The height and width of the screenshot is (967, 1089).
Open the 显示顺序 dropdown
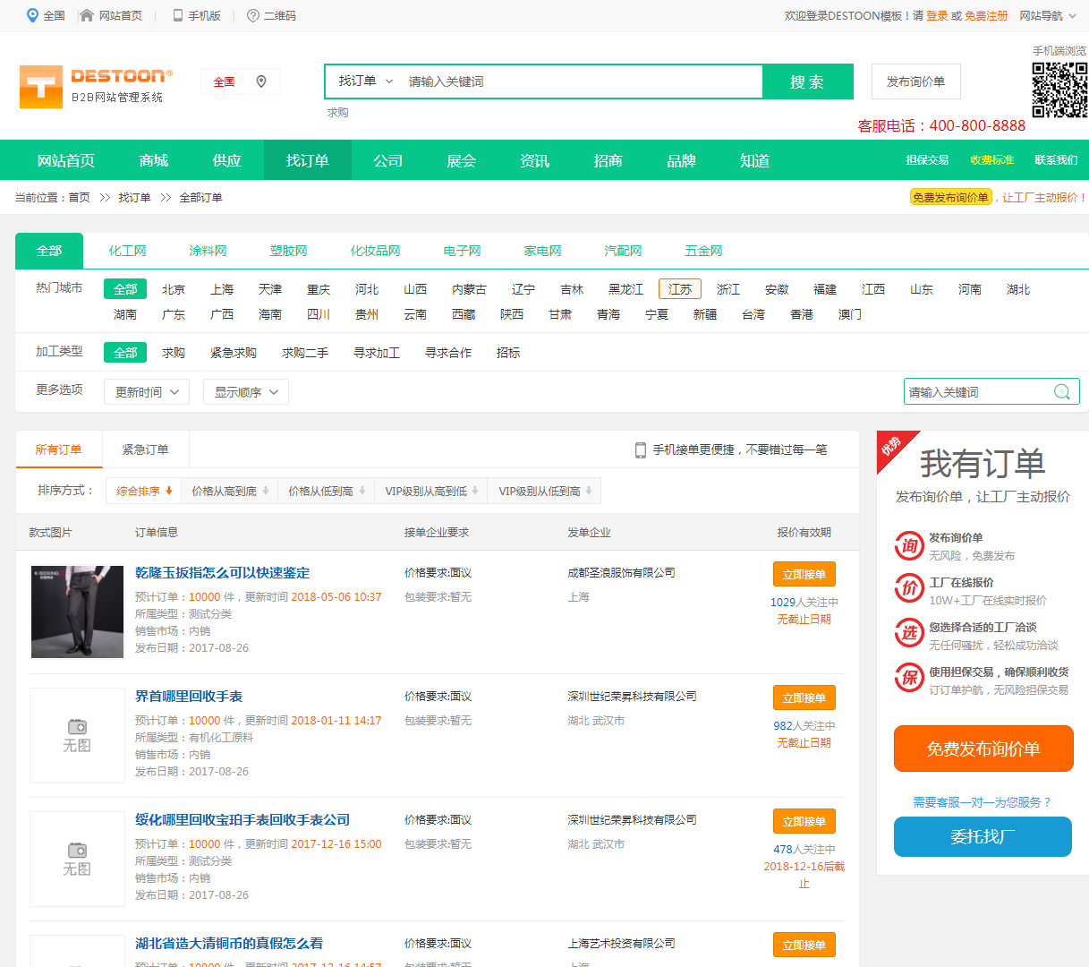click(246, 392)
